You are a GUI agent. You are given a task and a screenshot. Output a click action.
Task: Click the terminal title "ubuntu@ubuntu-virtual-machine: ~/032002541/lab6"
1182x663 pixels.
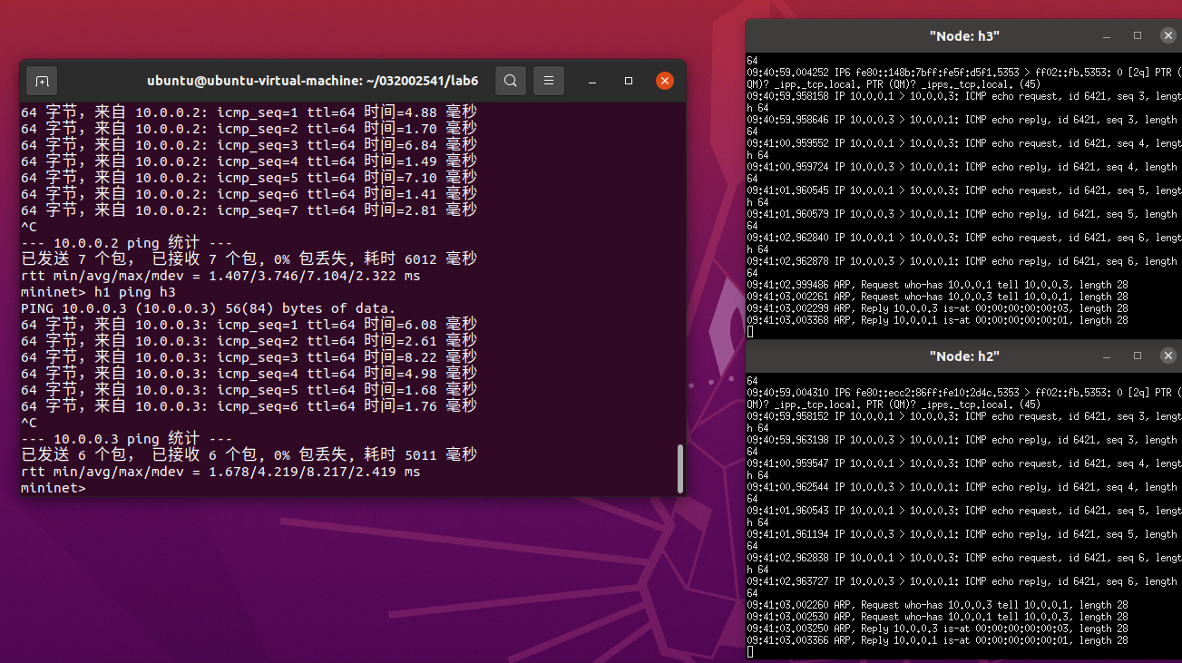313,81
